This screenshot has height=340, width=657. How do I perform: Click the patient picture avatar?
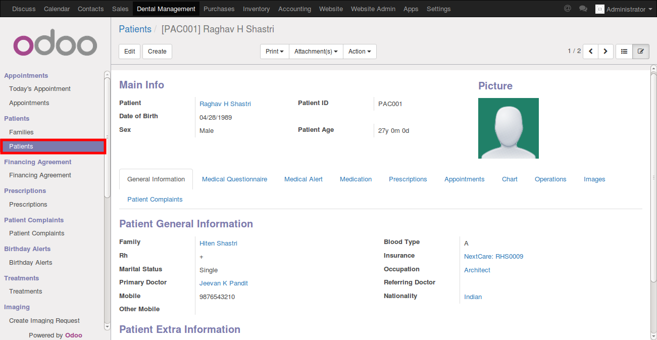click(x=508, y=128)
